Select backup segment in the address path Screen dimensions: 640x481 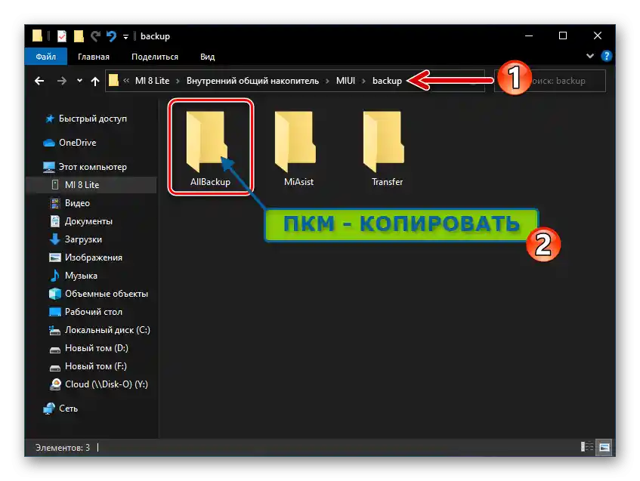click(387, 81)
